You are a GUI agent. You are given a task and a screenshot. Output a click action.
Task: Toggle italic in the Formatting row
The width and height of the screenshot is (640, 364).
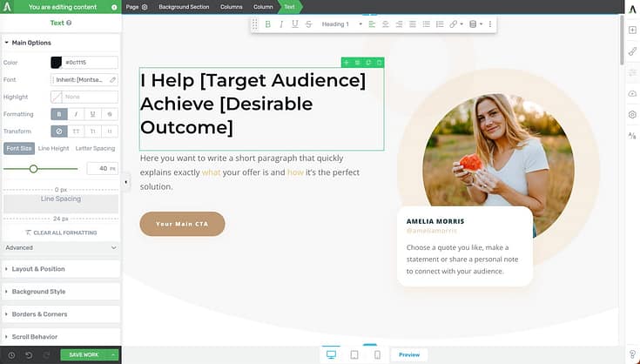(77, 114)
